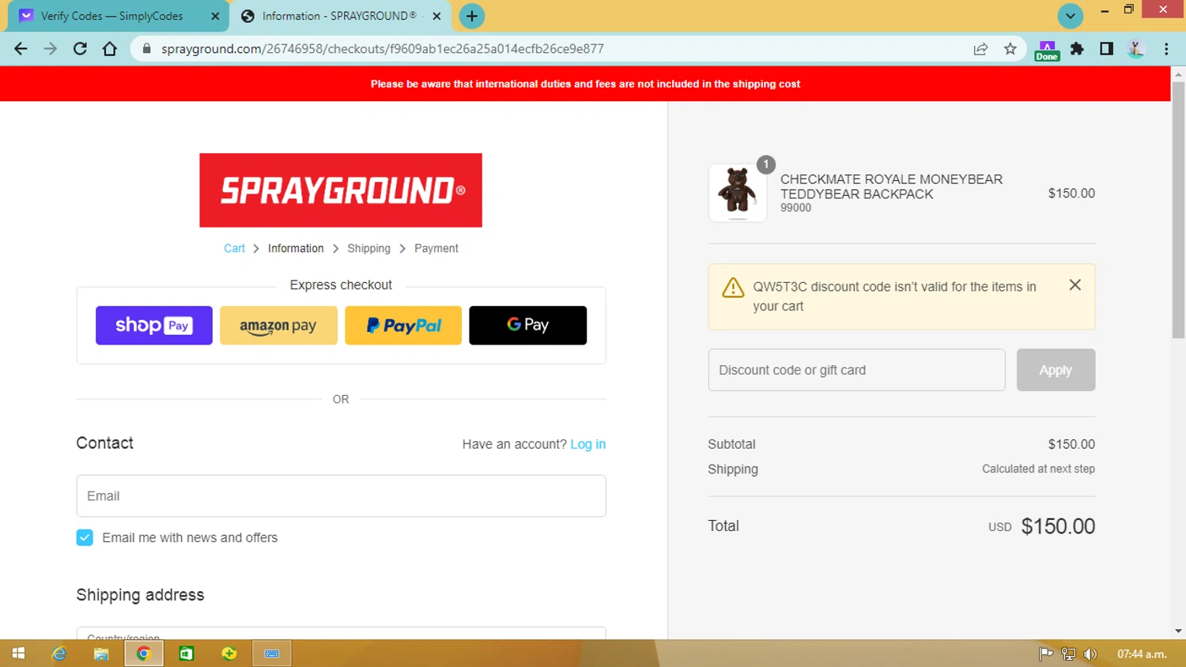Click the scrollbar up arrow
Image resolution: width=1186 pixels, height=667 pixels.
tap(1178, 74)
